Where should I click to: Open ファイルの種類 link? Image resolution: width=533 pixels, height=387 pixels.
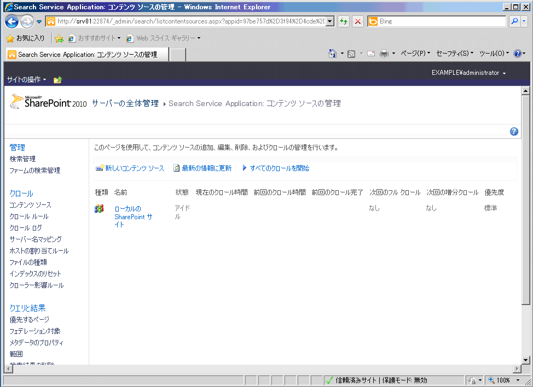point(28,262)
